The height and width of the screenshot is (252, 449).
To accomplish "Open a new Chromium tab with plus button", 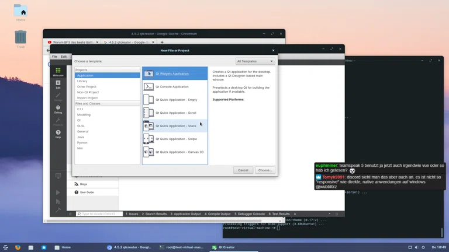I will click(x=162, y=42).
